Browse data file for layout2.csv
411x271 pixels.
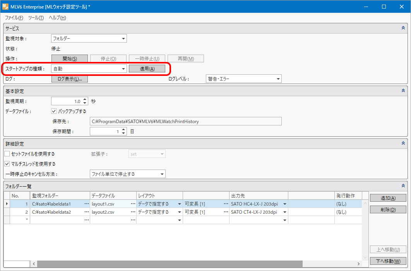tap(133, 212)
